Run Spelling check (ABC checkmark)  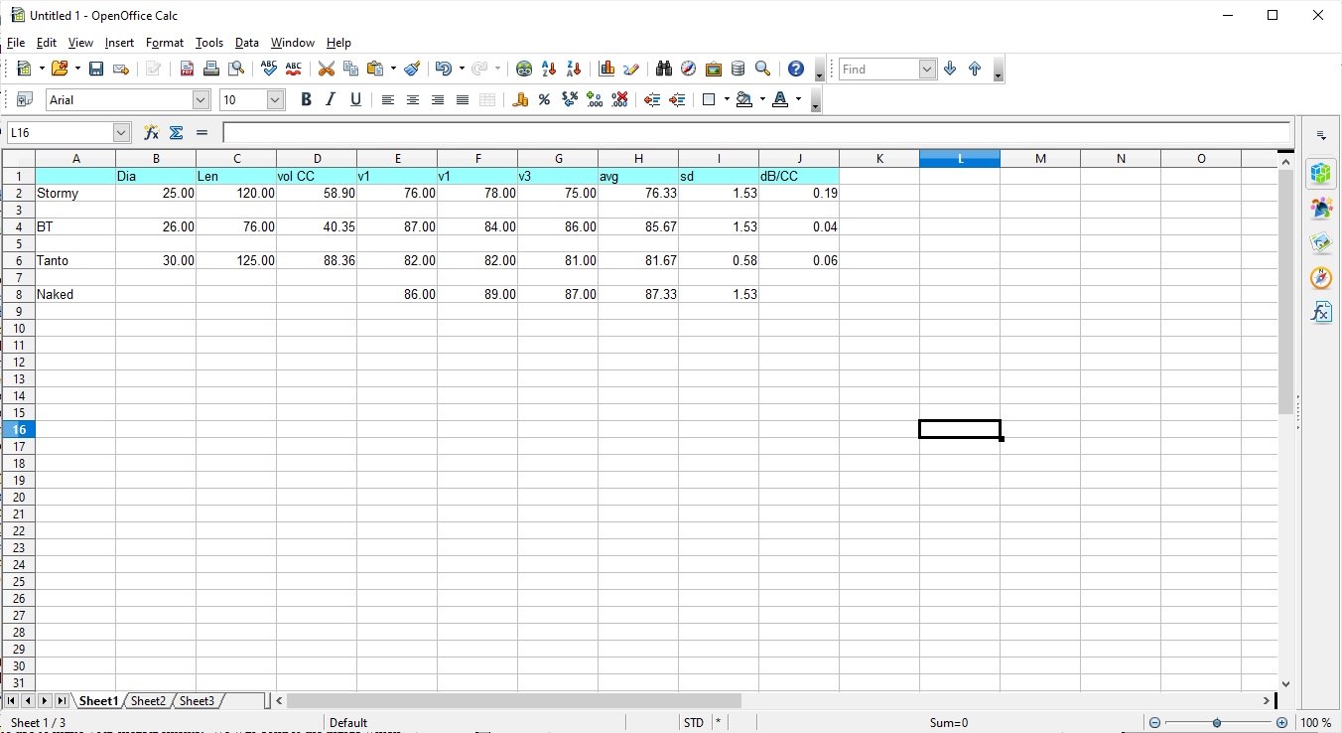click(x=269, y=69)
